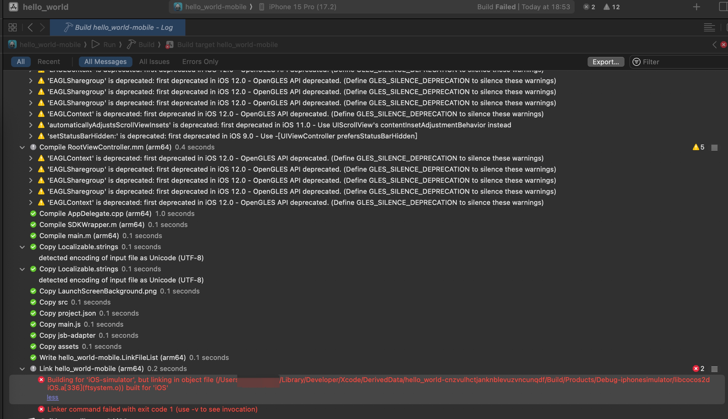The height and width of the screenshot is (419, 728).
Task: Collapse the Compile RootViewController.mm row
Action: point(22,147)
